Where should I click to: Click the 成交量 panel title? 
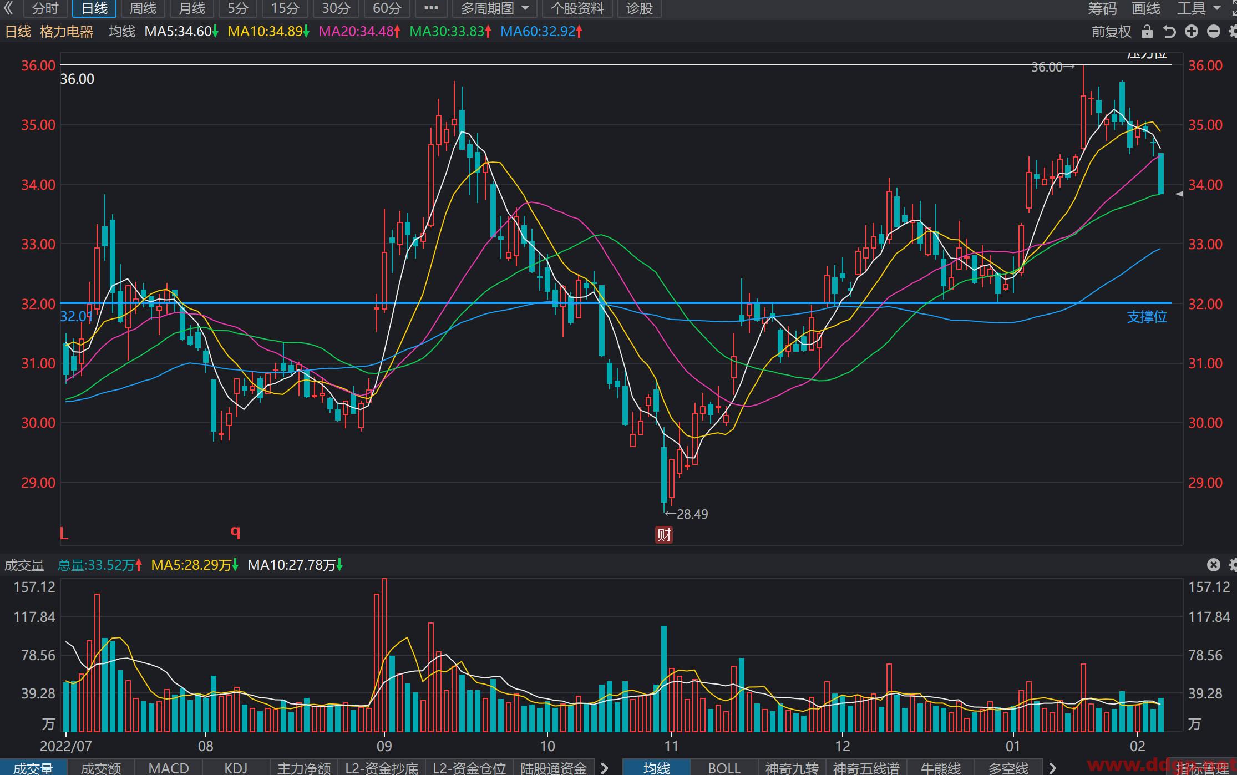pos(24,565)
